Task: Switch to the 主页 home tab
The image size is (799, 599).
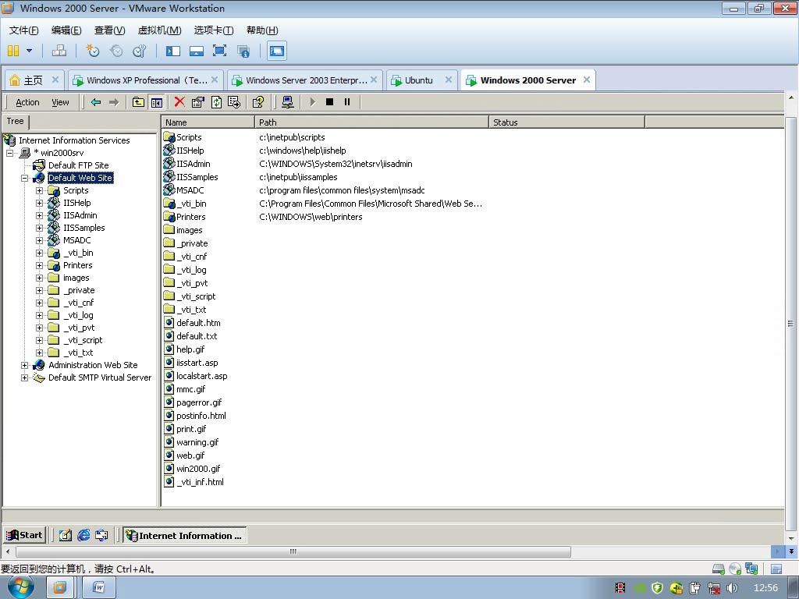Action: point(33,80)
